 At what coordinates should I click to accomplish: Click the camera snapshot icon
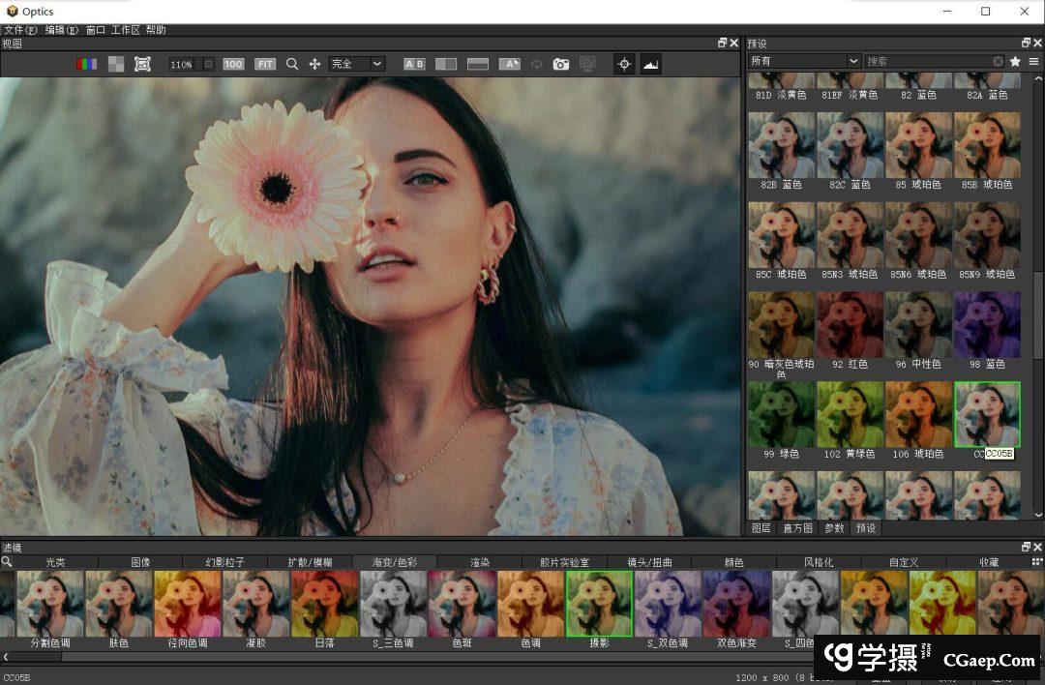pyautogui.click(x=561, y=64)
